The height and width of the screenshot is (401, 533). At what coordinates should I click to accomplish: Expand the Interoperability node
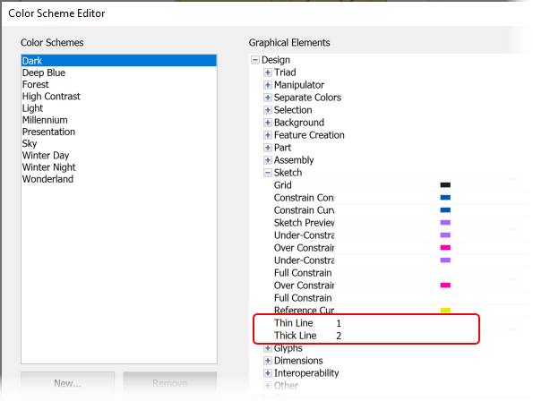[268, 373]
